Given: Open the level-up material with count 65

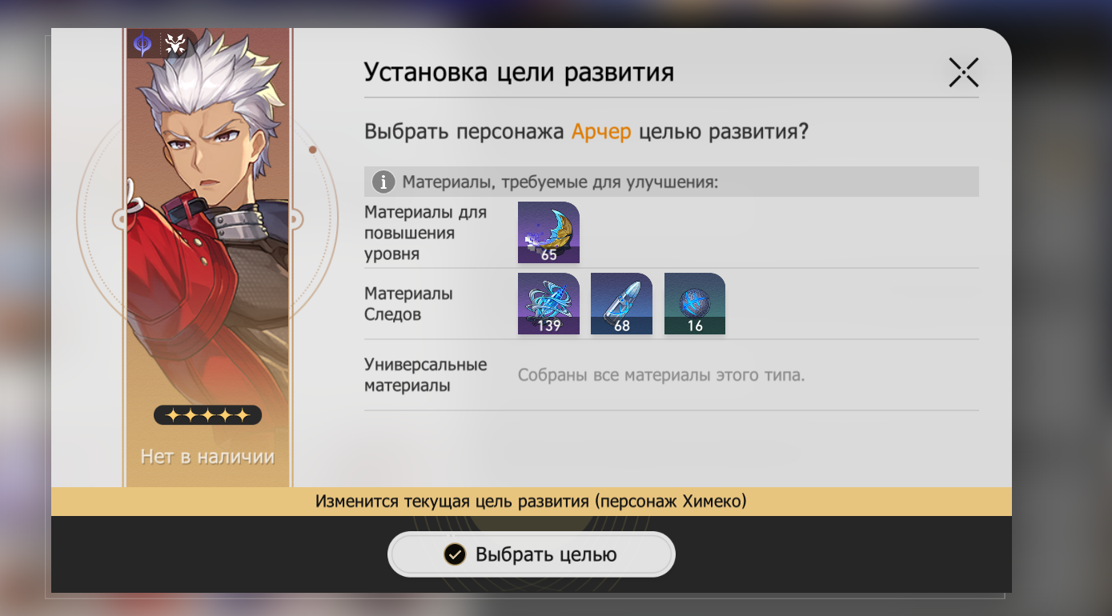Looking at the screenshot, I should pos(548,233).
